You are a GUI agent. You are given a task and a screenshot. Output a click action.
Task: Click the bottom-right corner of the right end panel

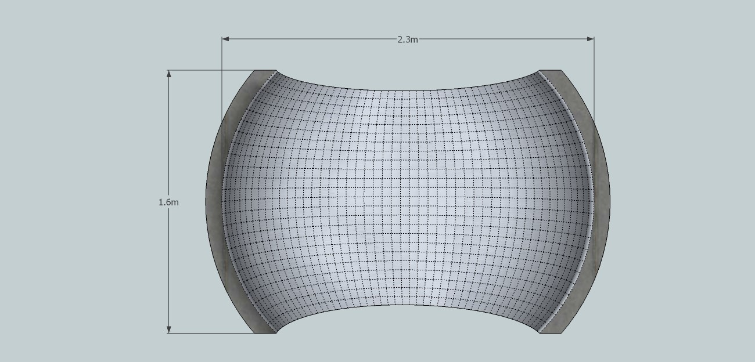562,332
